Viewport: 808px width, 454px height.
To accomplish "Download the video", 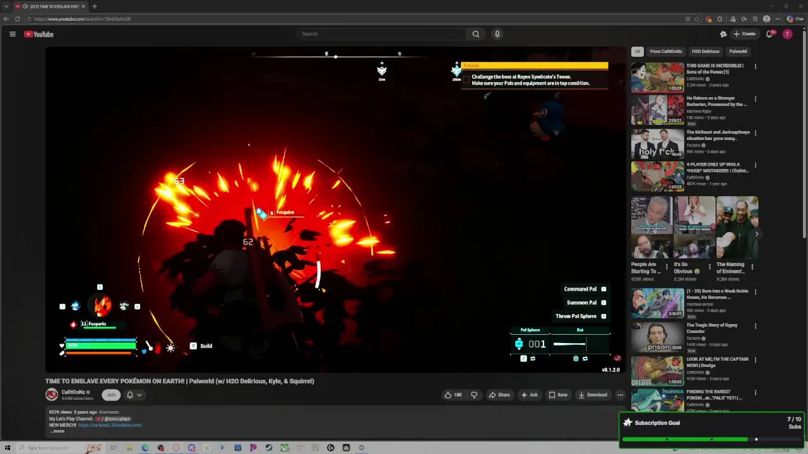I will click(593, 395).
